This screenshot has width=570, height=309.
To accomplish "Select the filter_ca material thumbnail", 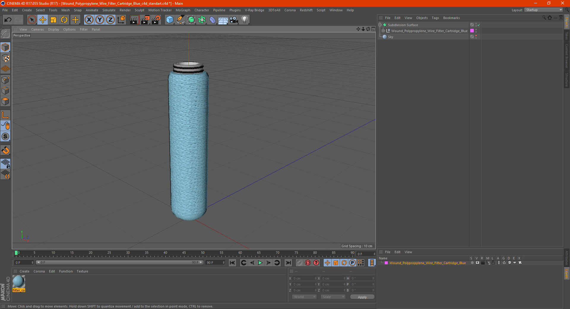I will 19,282.
